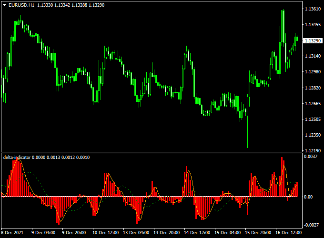Select the 1.13610 price axis label
Image resolution: width=324 pixels, height=238 pixels.
(313, 9)
